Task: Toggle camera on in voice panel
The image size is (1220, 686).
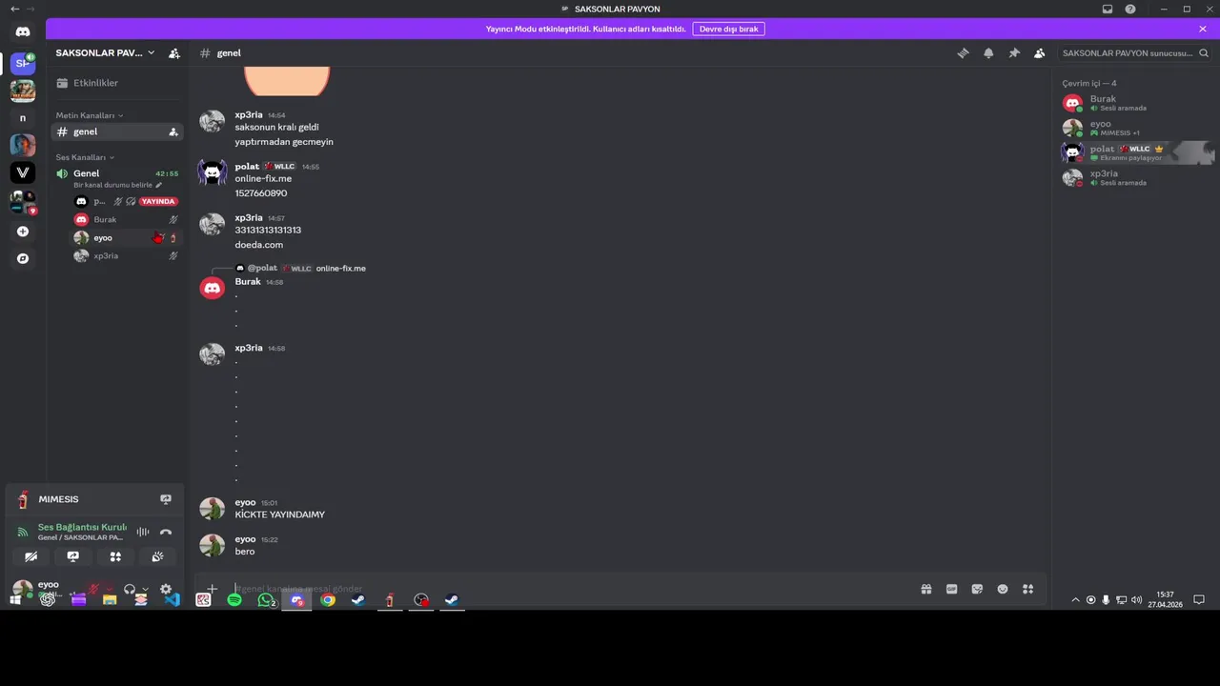Action: [30, 556]
